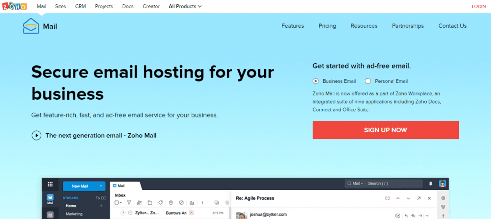Click the SIGN UP NOW button
Viewport: 491px width, 219px height.
tap(386, 130)
